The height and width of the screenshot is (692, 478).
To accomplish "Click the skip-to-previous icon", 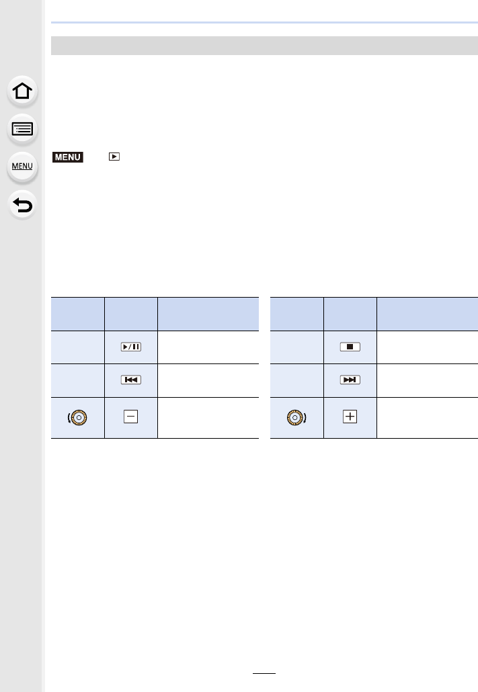I will [x=131, y=380].
